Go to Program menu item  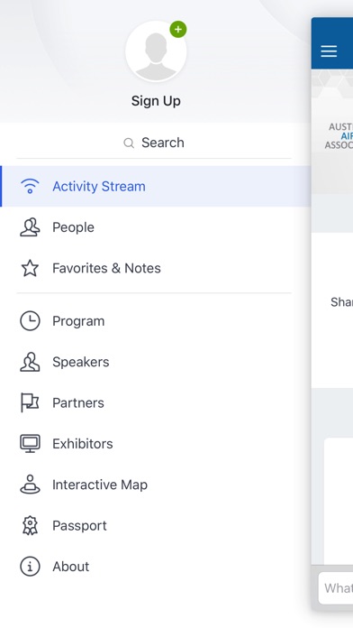(x=154, y=321)
